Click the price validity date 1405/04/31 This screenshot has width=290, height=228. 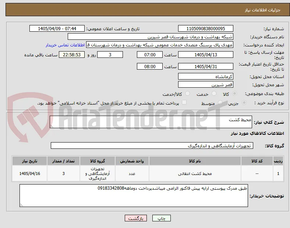[206, 66]
